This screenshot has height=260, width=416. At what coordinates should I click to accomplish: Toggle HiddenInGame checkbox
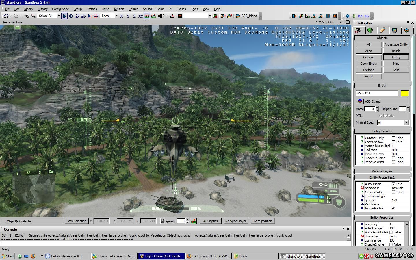(393, 158)
